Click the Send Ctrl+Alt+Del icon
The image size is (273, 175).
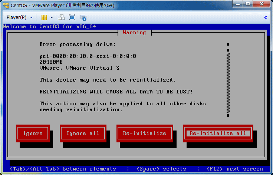[x=62, y=17]
